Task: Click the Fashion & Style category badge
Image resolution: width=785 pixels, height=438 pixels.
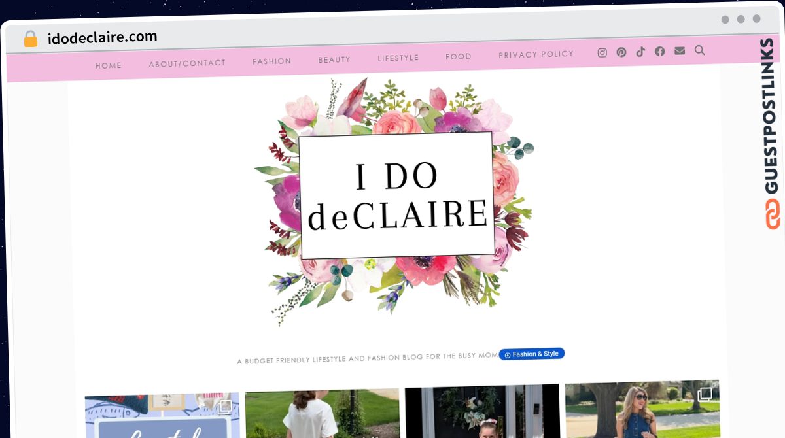Action: coord(532,354)
